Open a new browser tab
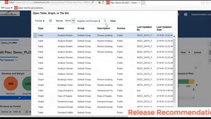This screenshot has height=119, width=211. (143, 3)
